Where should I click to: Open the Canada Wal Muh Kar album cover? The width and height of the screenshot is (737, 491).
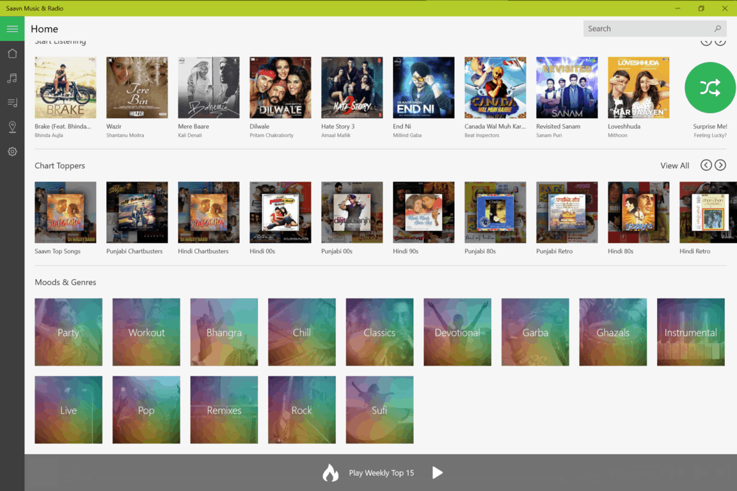[x=495, y=88]
